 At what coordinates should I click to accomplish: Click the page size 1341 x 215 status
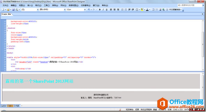coord(178,110)
